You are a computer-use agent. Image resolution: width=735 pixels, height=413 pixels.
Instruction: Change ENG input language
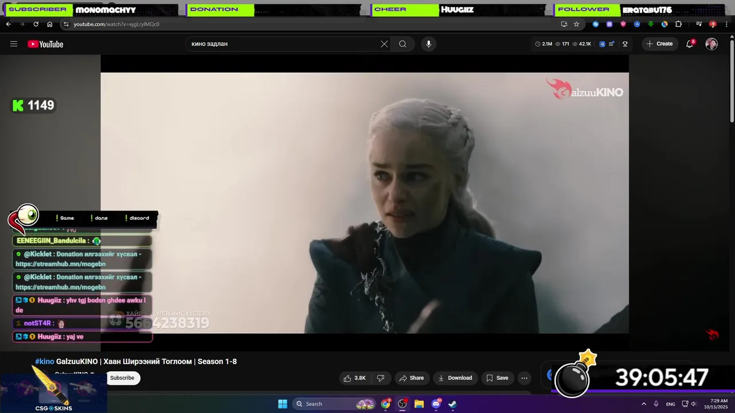click(x=671, y=404)
